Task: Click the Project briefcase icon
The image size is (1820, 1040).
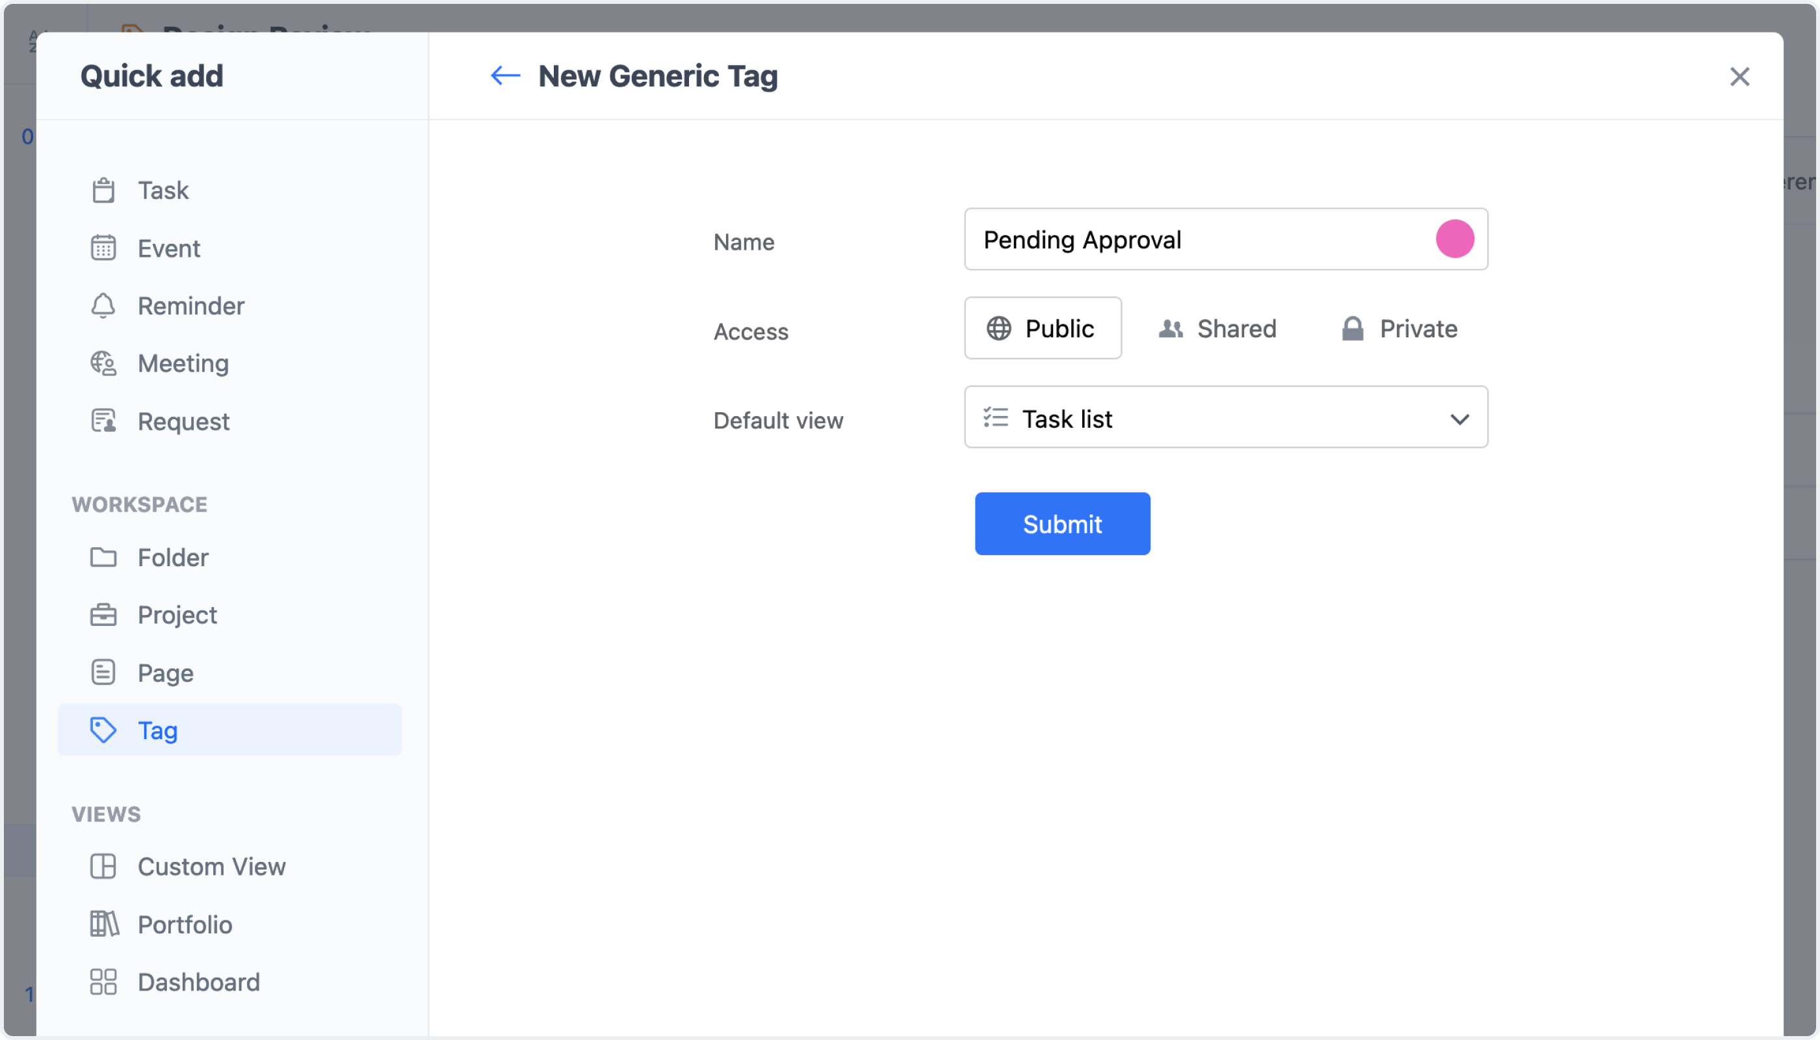Action: pyautogui.click(x=103, y=615)
